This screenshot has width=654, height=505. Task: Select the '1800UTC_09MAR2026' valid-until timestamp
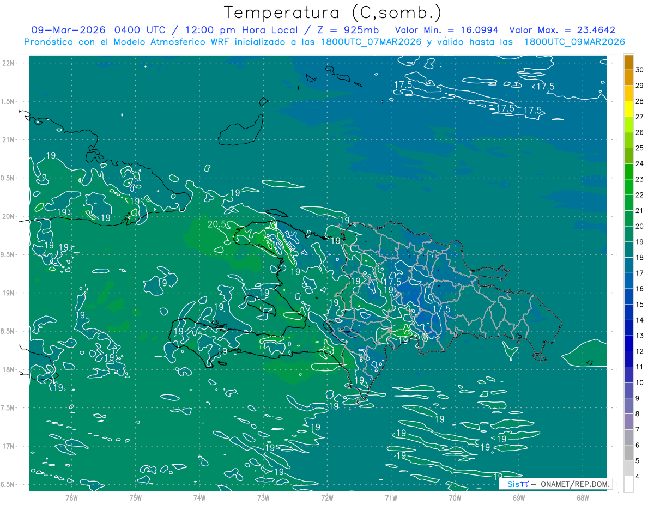(574, 42)
